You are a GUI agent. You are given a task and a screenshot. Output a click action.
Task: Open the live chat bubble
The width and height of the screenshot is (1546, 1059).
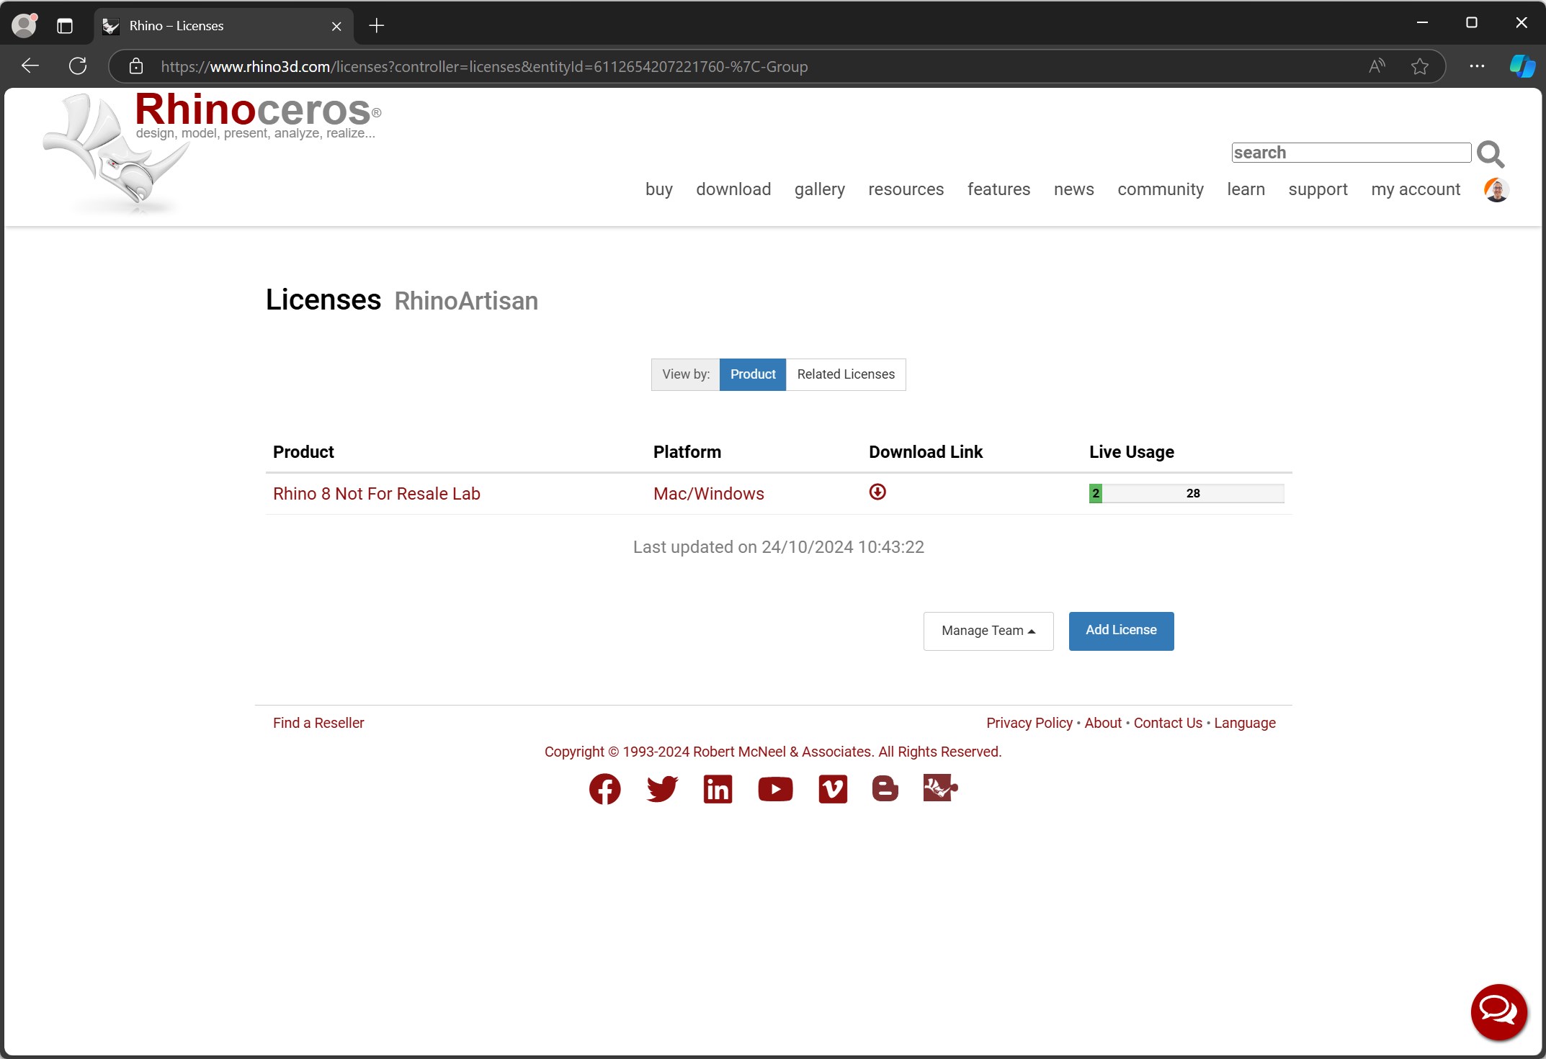(1498, 1011)
